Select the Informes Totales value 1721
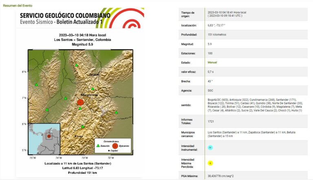 pyautogui.click(x=211, y=121)
